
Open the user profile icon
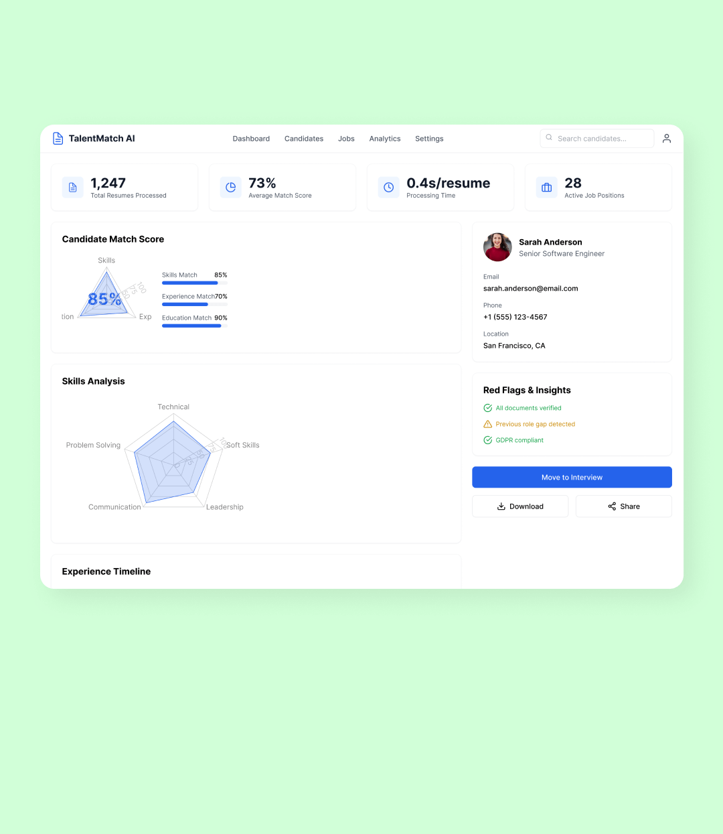tap(666, 139)
